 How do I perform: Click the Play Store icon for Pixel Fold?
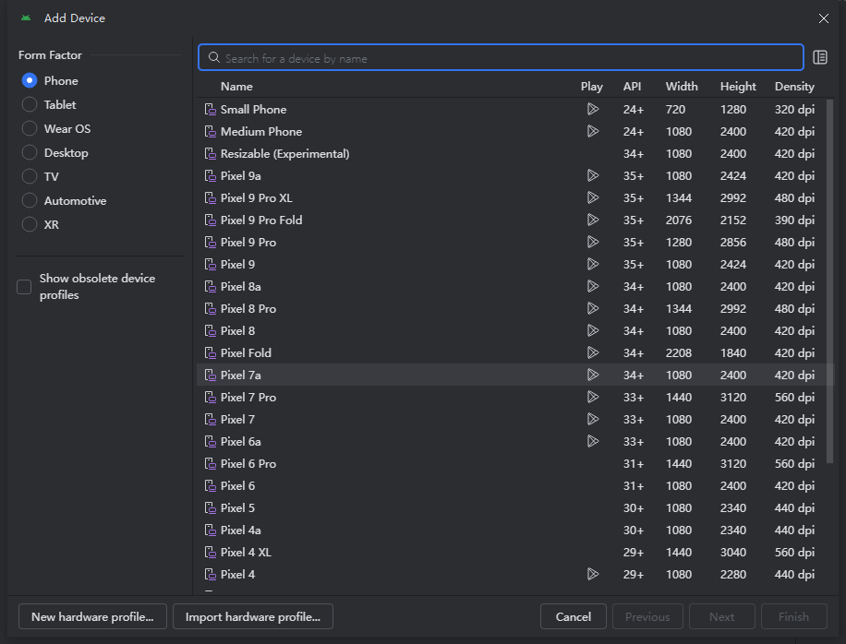coord(592,352)
